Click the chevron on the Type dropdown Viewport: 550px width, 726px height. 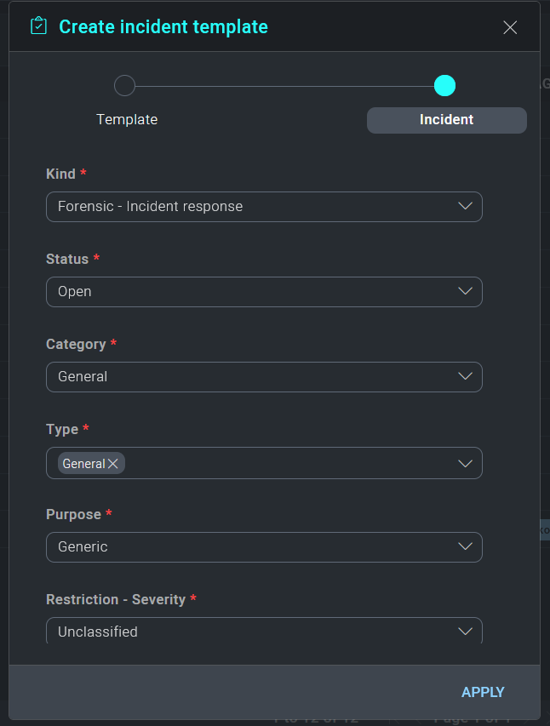[x=465, y=463]
